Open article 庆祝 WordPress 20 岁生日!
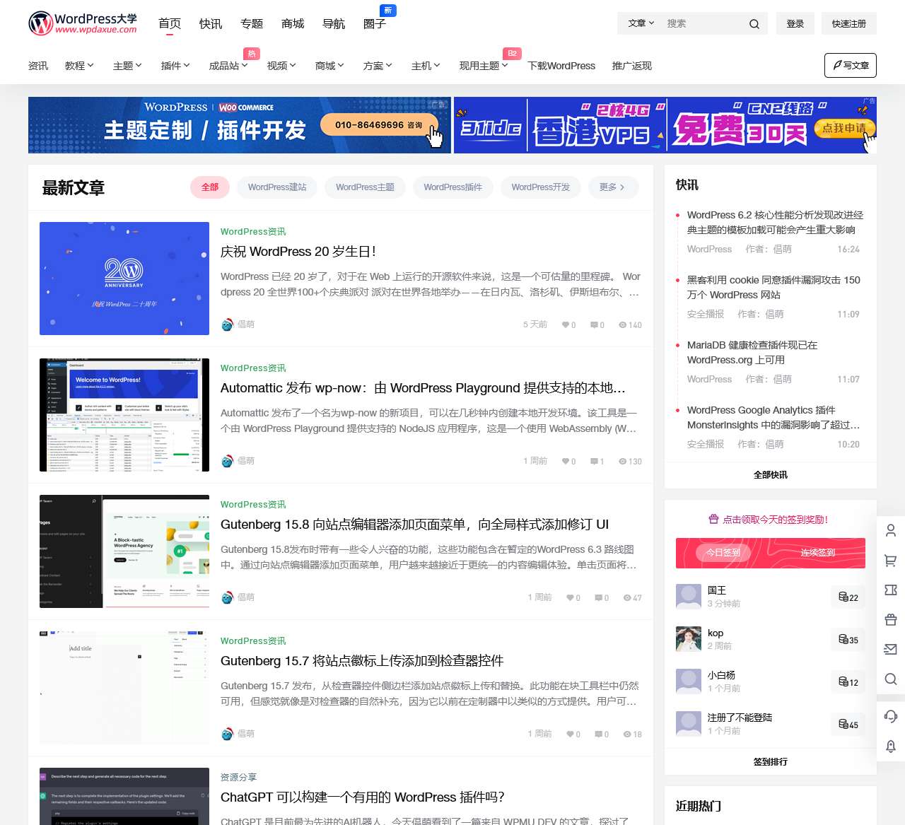 (298, 252)
